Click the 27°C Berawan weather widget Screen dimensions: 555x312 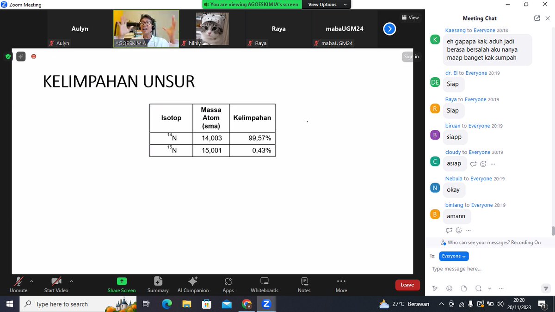tap(404, 304)
